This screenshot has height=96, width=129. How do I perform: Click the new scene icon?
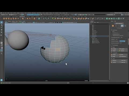pyautogui.click(x=10, y=15)
